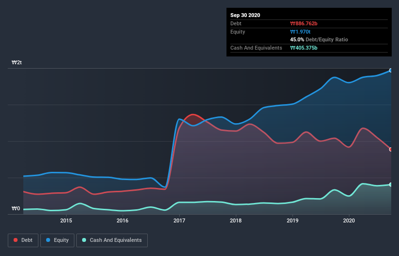Click the 2019 x-axis label
The width and height of the screenshot is (399, 256).
[x=293, y=220]
